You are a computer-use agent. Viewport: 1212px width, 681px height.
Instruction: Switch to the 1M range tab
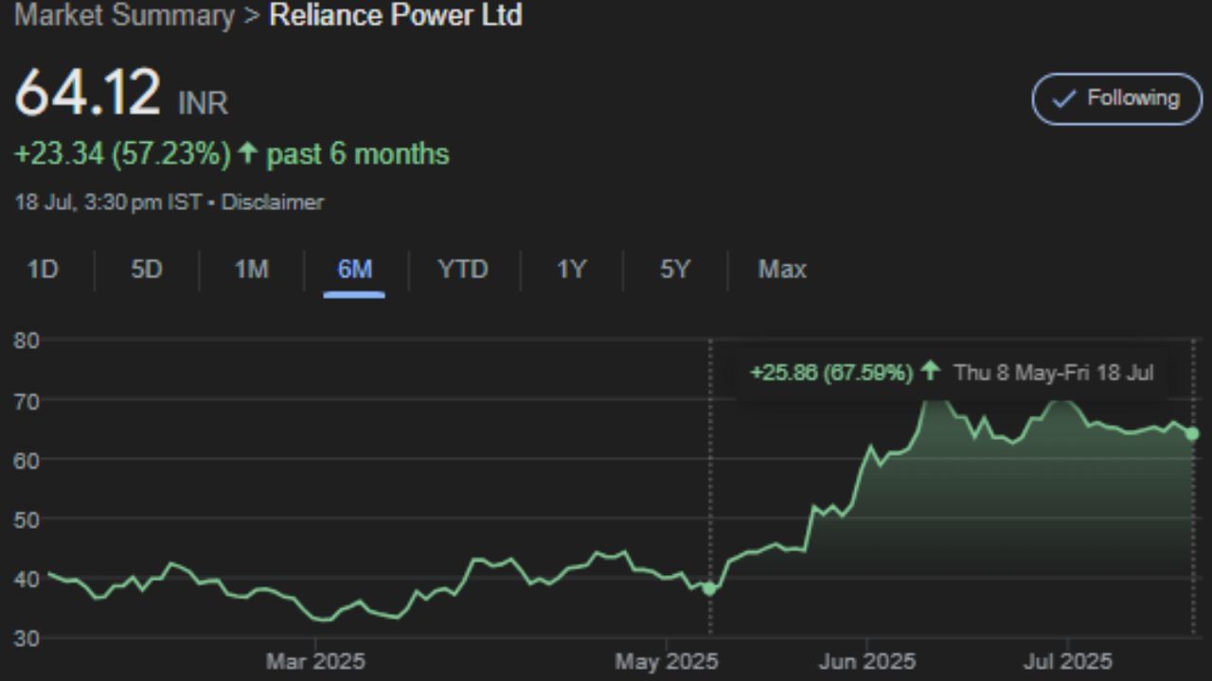[x=251, y=270]
